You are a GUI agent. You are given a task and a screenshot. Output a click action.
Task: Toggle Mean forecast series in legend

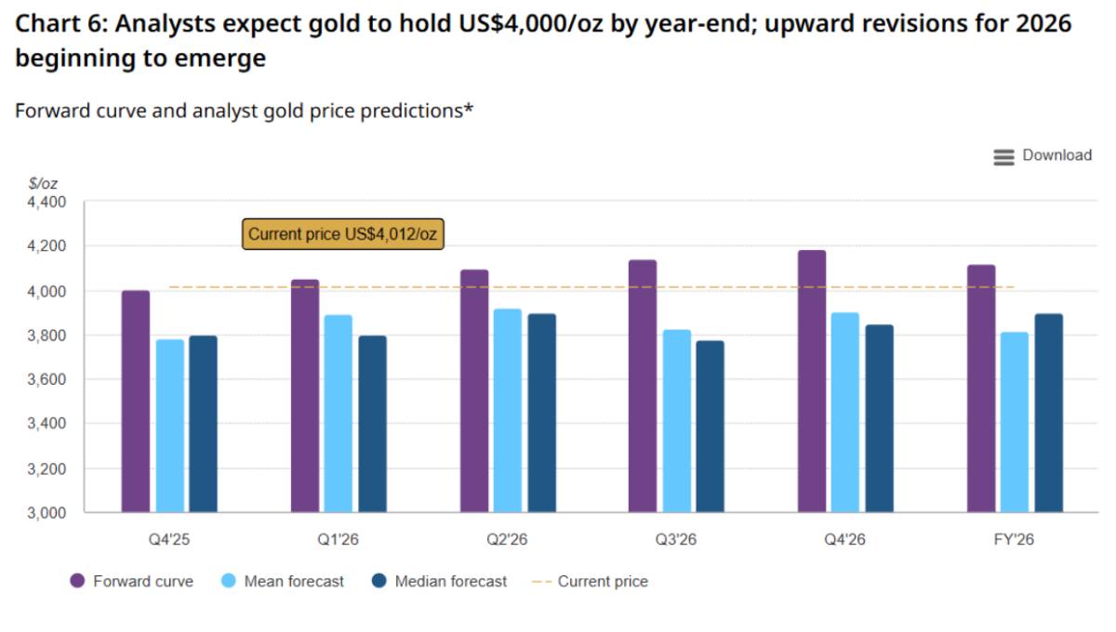coord(293,581)
